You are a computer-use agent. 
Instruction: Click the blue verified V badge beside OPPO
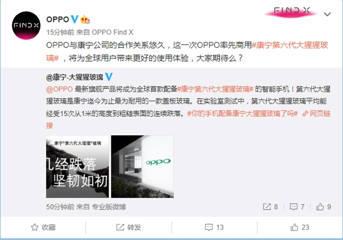click(74, 19)
